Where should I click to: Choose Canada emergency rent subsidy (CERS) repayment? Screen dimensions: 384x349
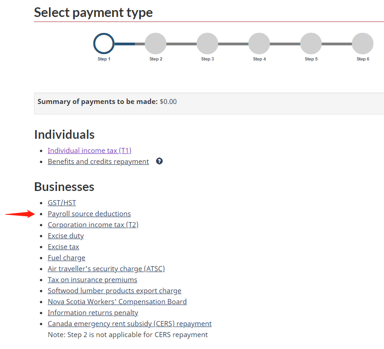click(129, 324)
